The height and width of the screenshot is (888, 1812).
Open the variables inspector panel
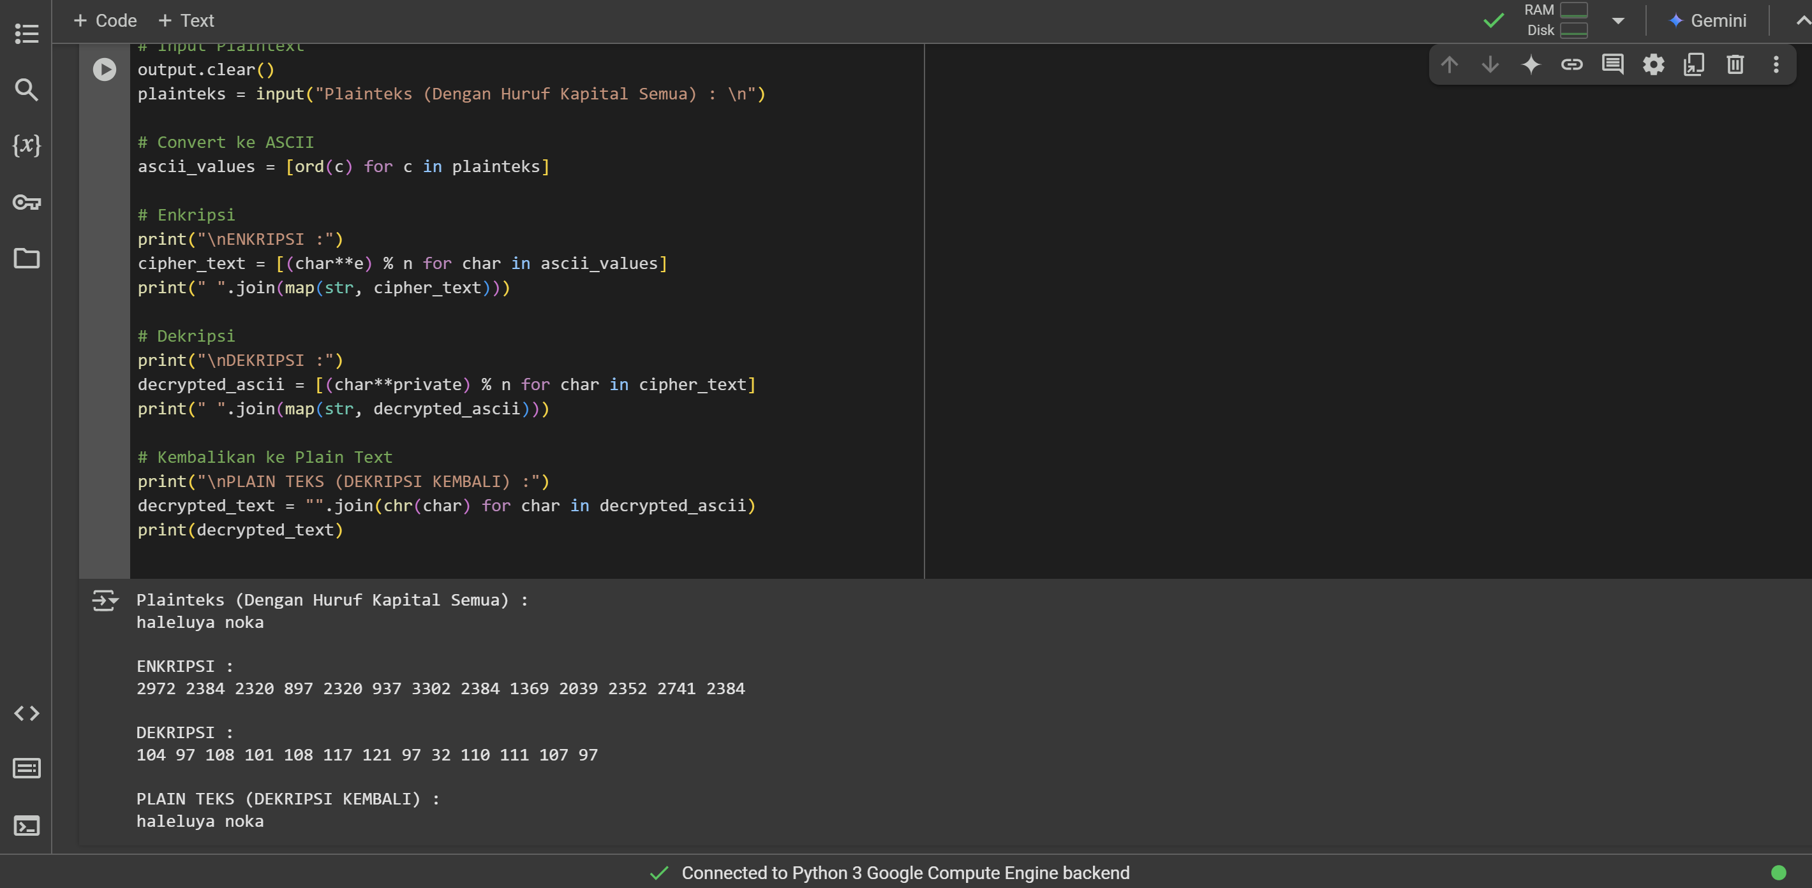pyautogui.click(x=26, y=145)
